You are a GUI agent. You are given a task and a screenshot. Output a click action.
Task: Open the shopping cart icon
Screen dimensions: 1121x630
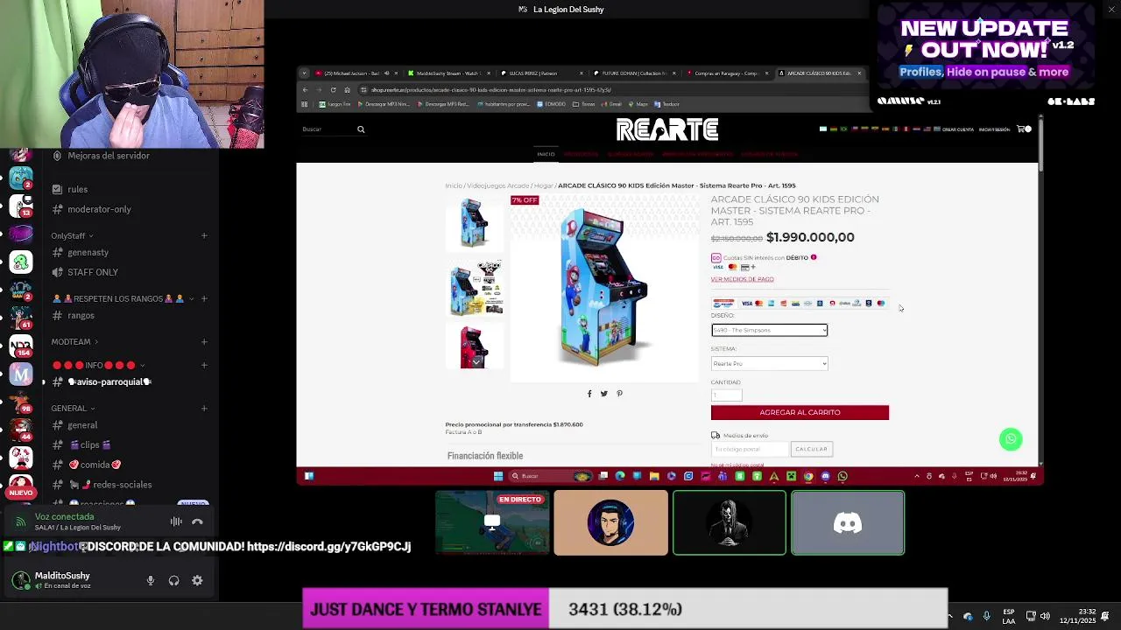[1022, 129]
